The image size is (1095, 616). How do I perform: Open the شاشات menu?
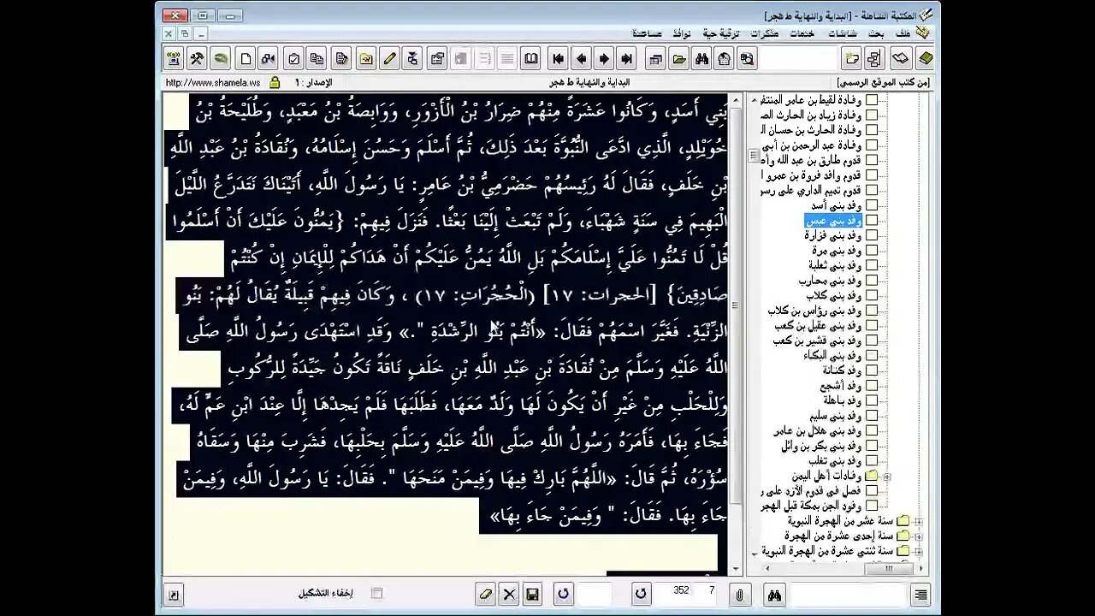pyautogui.click(x=843, y=33)
